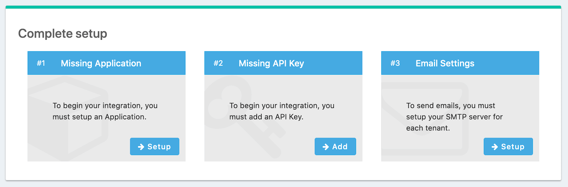
Task: Click the #2 step number
Action: tap(218, 63)
